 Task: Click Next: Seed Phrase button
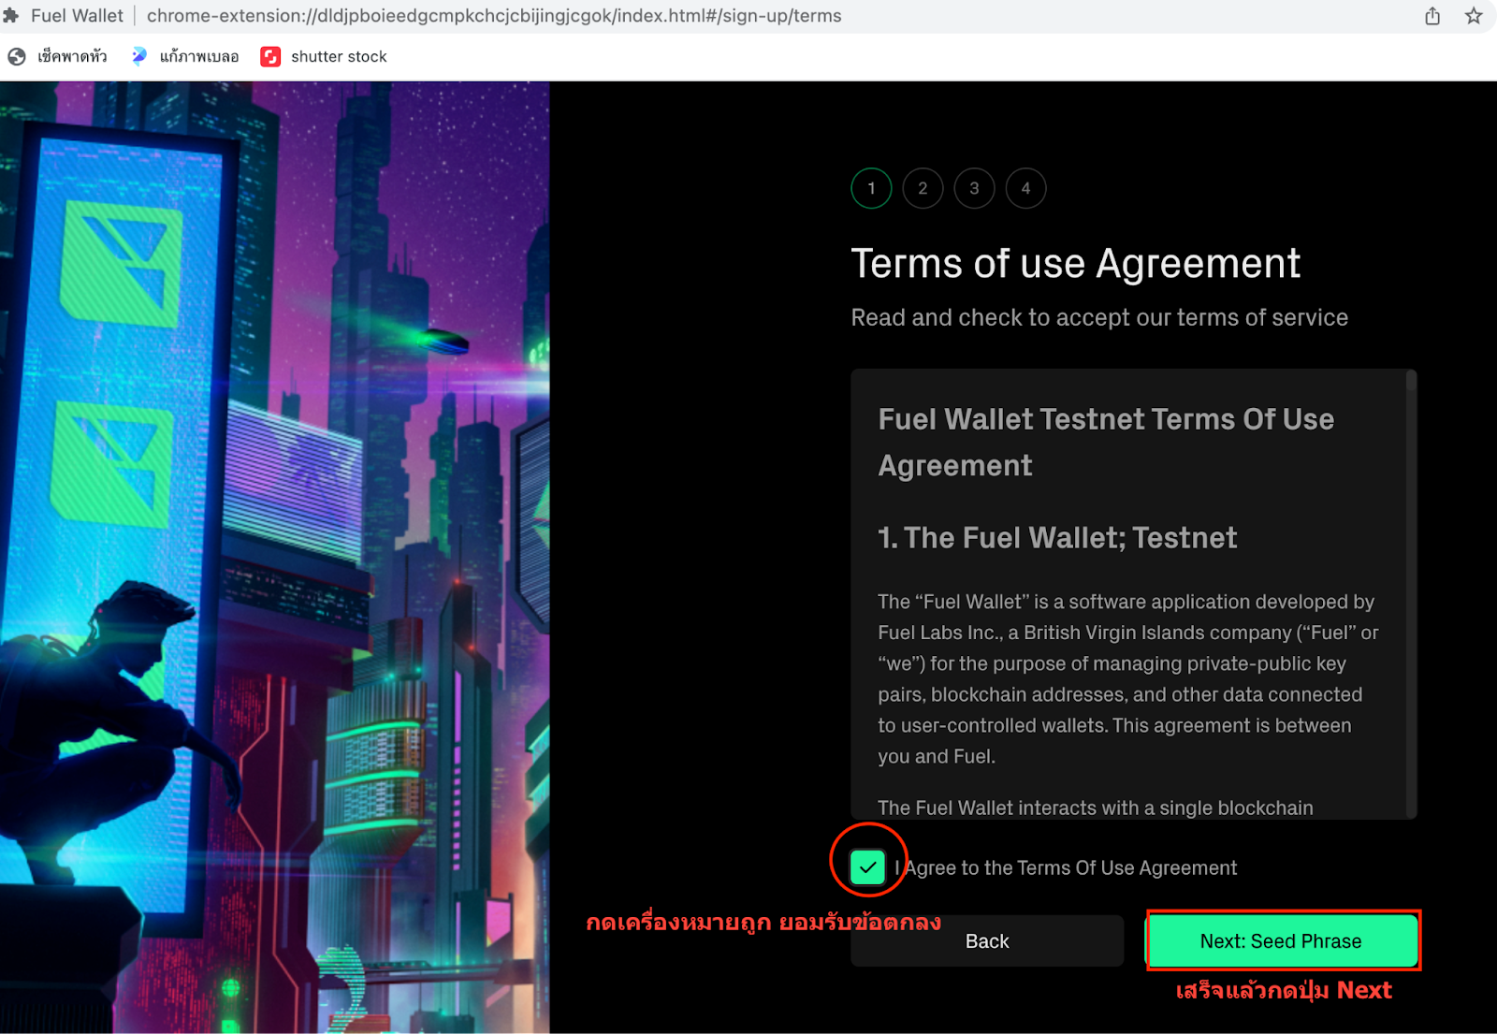[1282, 940]
